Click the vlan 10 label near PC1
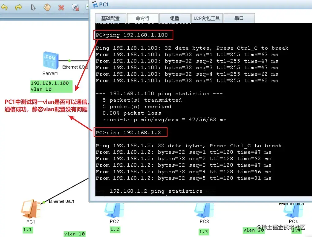 click(x=75, y=234)
